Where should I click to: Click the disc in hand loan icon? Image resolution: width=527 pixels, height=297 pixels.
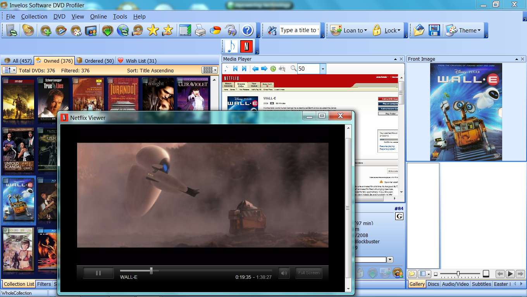point(138,30)
